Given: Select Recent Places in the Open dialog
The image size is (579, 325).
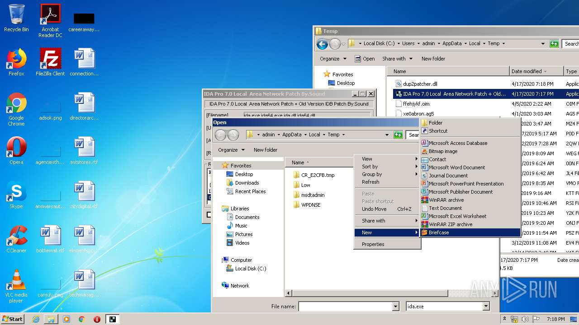Looking at the screenshot, I should tap(250, 191).
